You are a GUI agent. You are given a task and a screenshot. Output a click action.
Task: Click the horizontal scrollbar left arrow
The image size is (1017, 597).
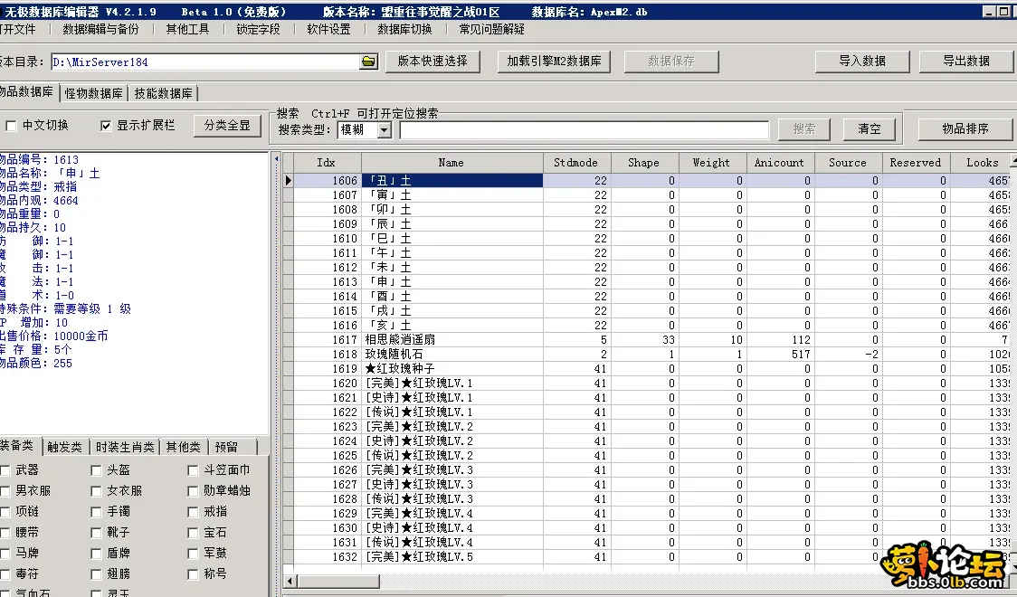pyautogui.click(x=290, y=581)
